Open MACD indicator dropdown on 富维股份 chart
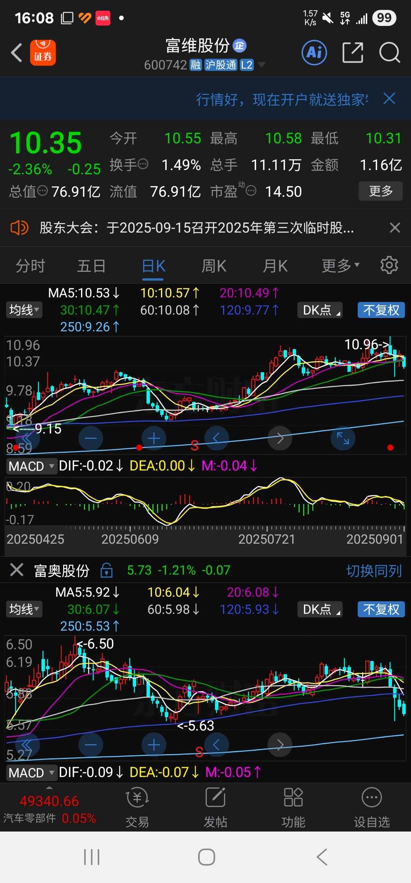The width and height of the screenshot is (411, 883). (31, 466)
